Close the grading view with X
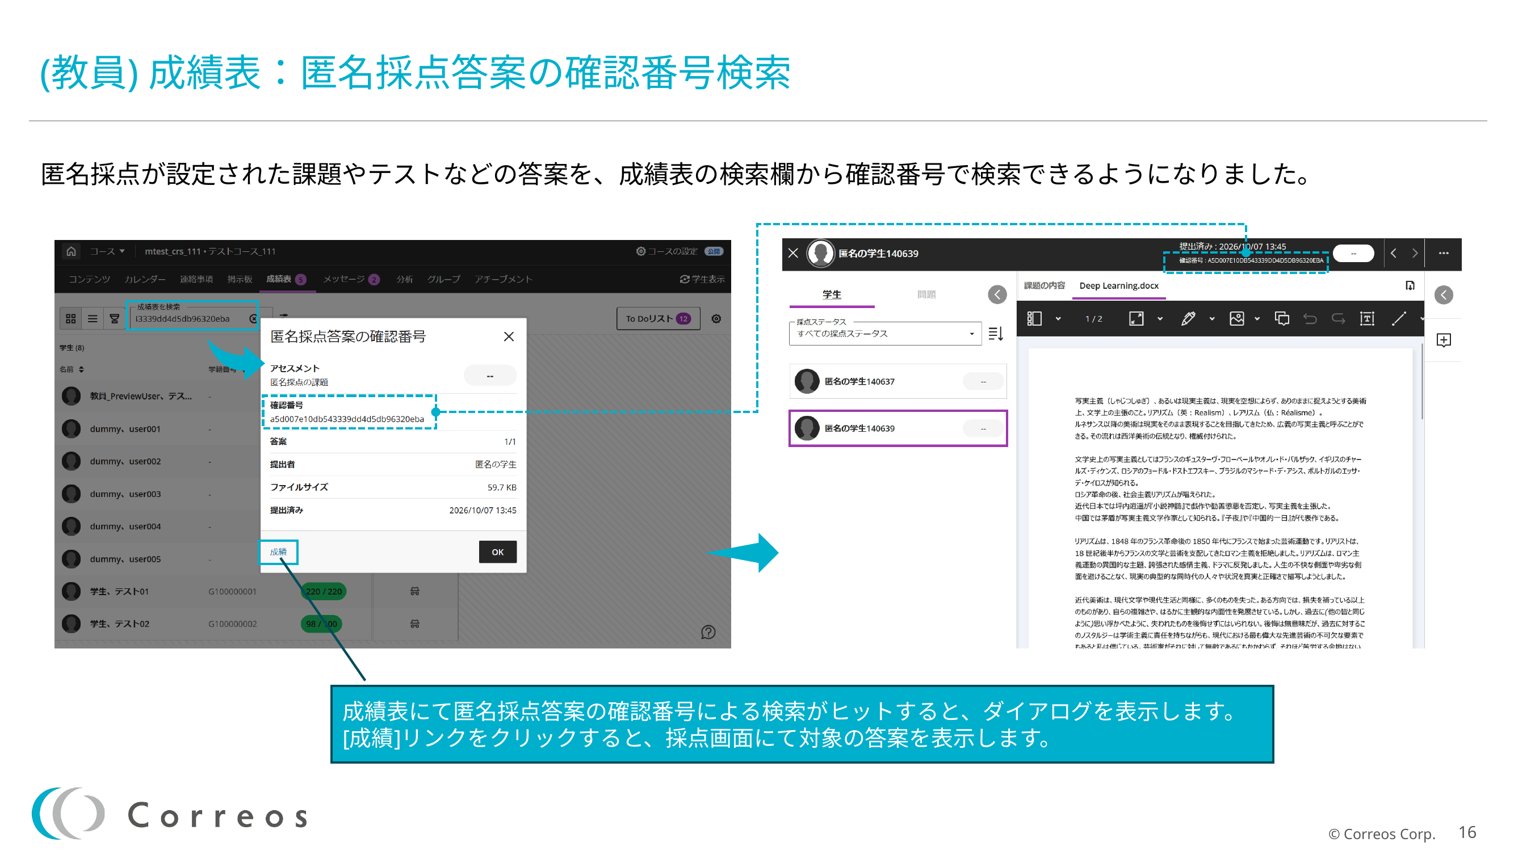1514x851 pixels. pos(793,253)
